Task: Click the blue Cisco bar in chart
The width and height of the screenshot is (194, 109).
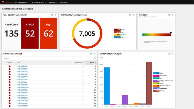Action: tap(107, 86)
